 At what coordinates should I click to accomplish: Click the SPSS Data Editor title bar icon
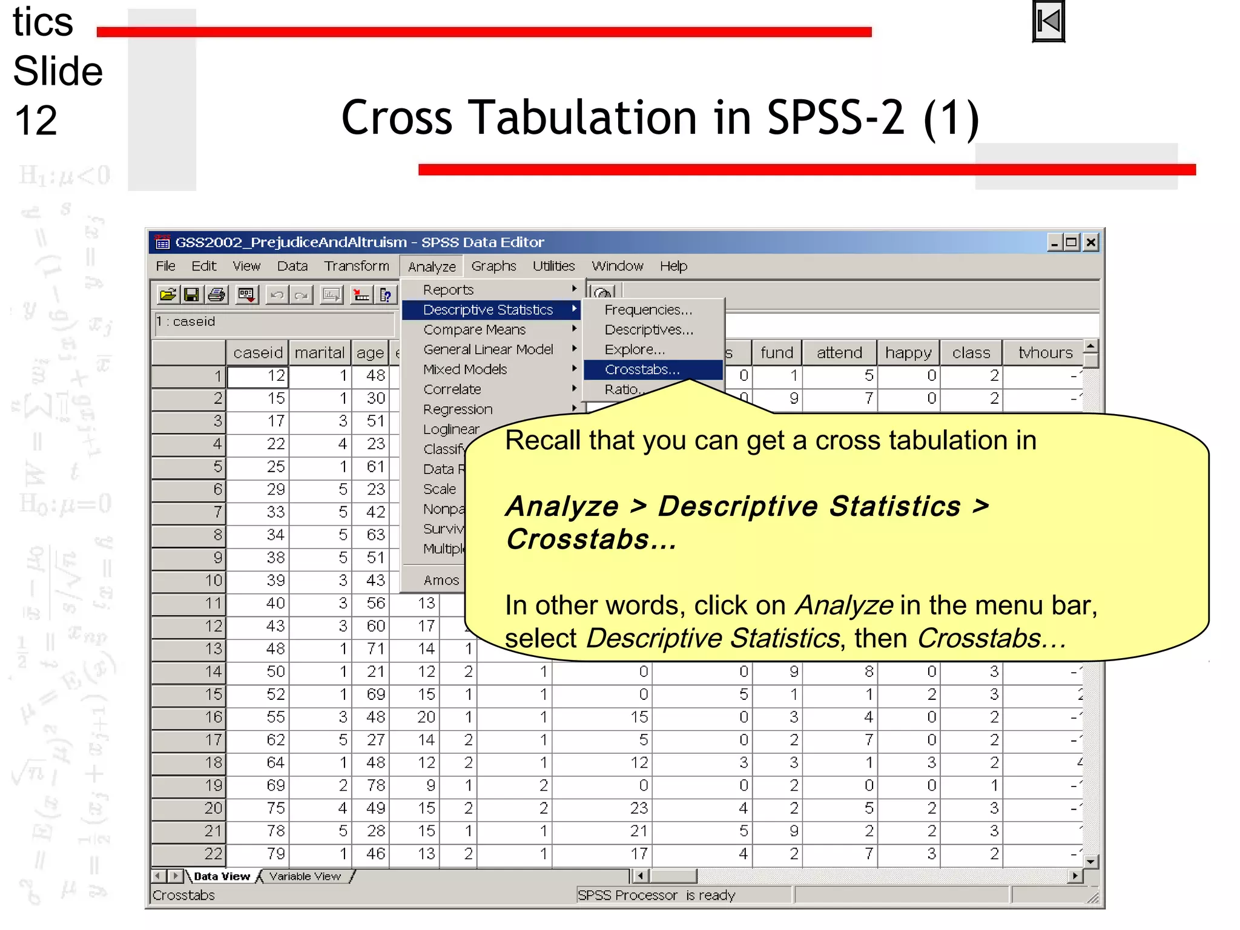[x=162, y=242]
